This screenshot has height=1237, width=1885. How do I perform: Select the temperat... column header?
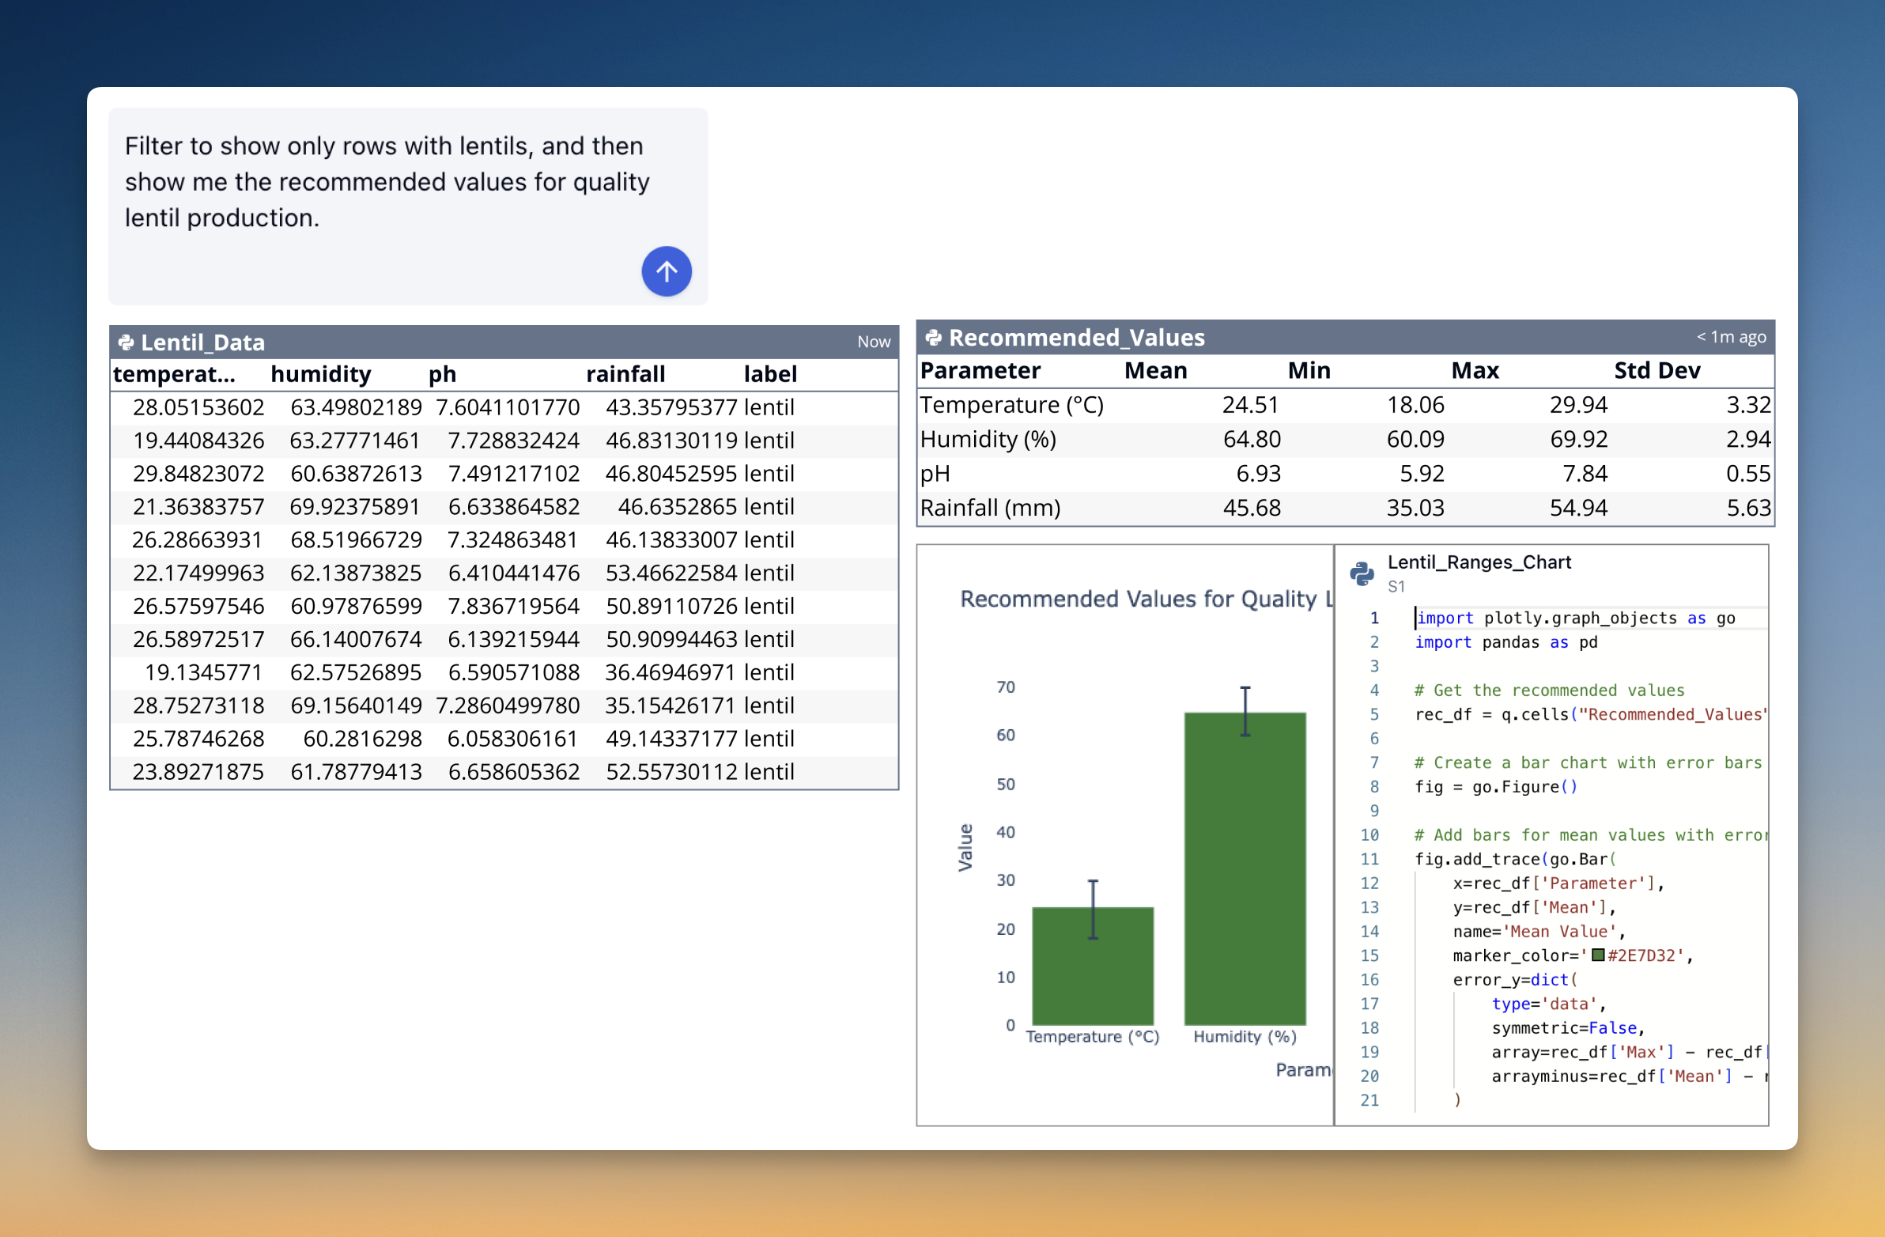[176, 374]
